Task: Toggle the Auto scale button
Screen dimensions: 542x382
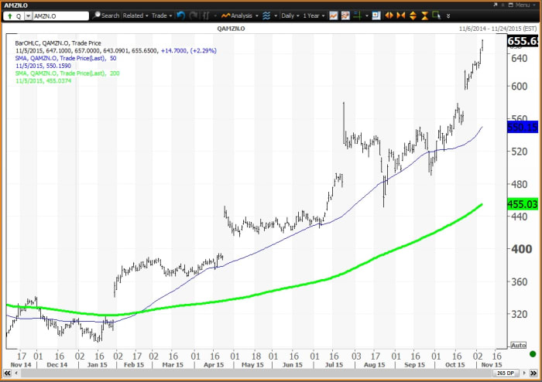Action: tap(516, 346)
